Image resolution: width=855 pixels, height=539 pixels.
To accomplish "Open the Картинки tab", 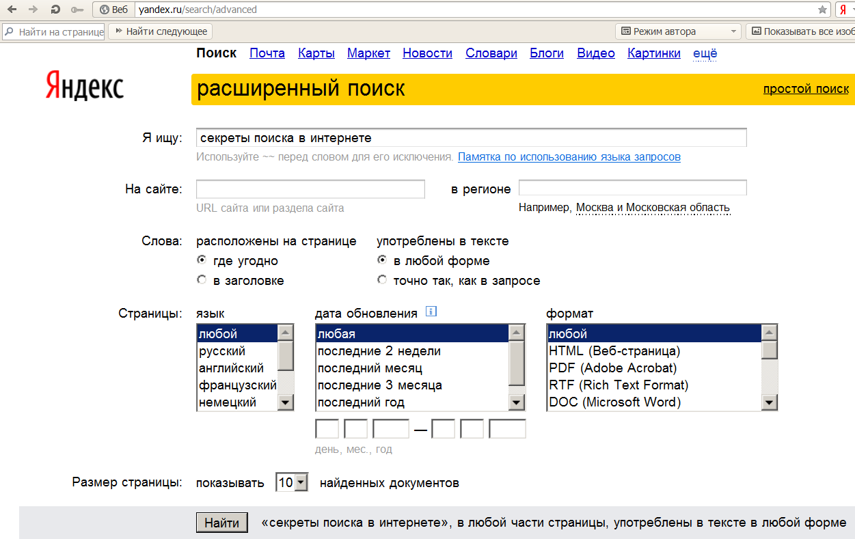I will [654, 53].
